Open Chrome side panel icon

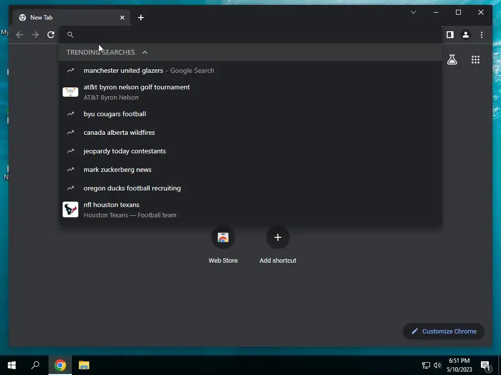click(450, 35)
